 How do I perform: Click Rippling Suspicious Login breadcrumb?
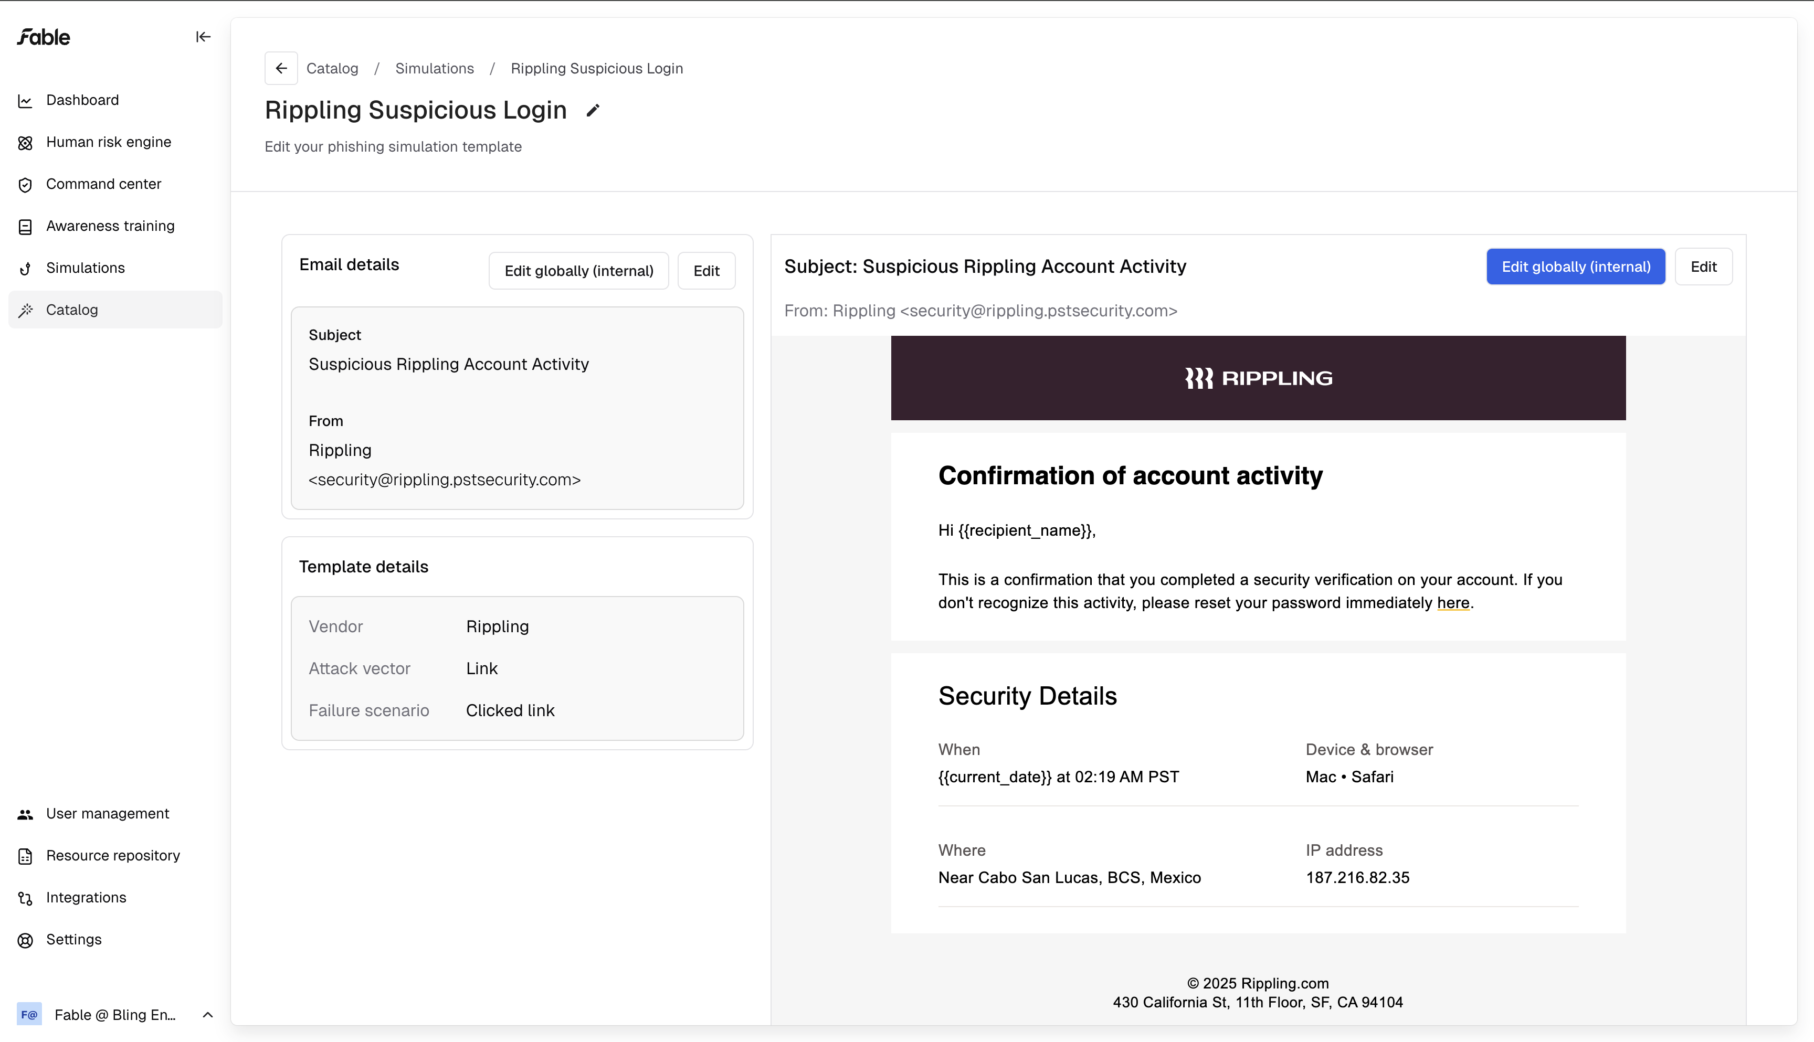pos(597,68)
